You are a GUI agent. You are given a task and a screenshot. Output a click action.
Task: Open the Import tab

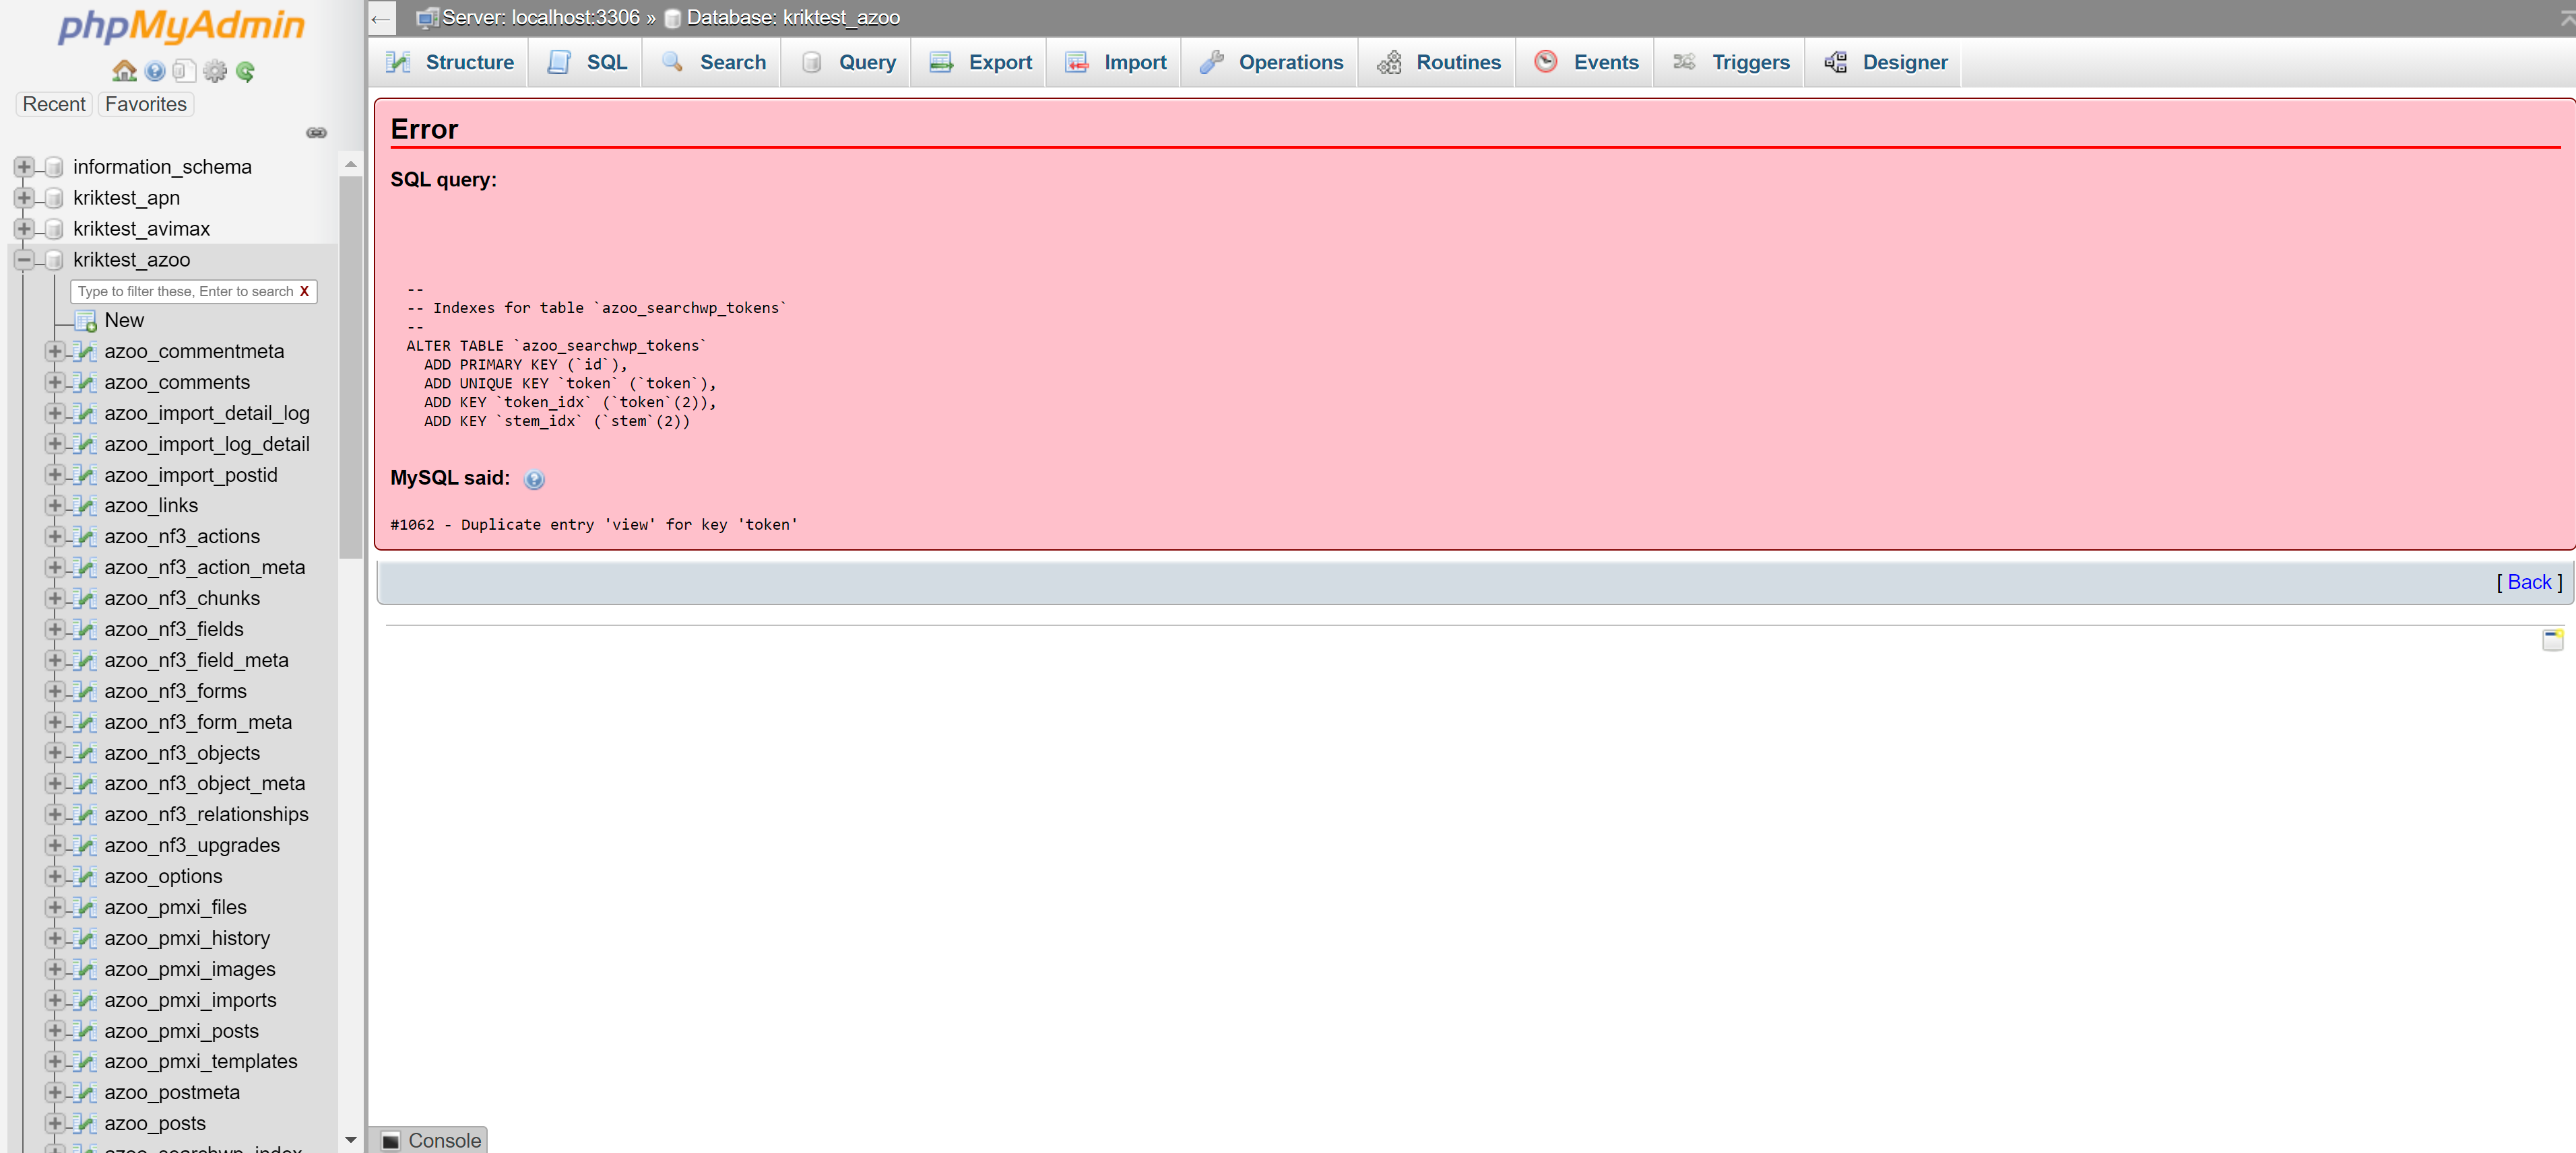click(x=1115, y=62)
